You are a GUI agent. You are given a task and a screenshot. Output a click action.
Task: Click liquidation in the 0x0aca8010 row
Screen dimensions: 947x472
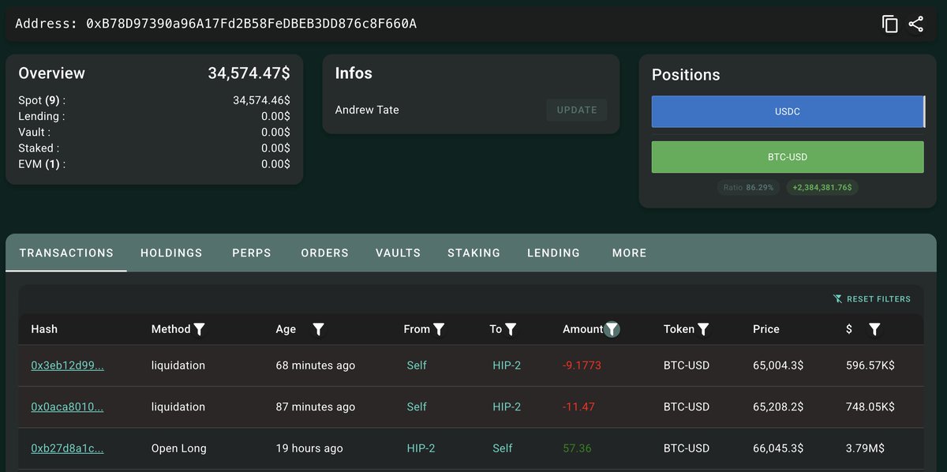pyautogui.click(x=178, y=406)
